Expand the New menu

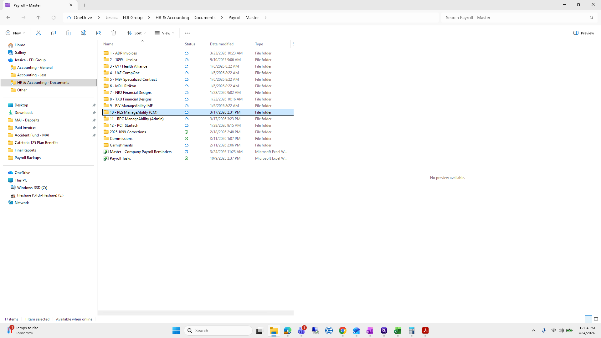[x=15, y=33]
